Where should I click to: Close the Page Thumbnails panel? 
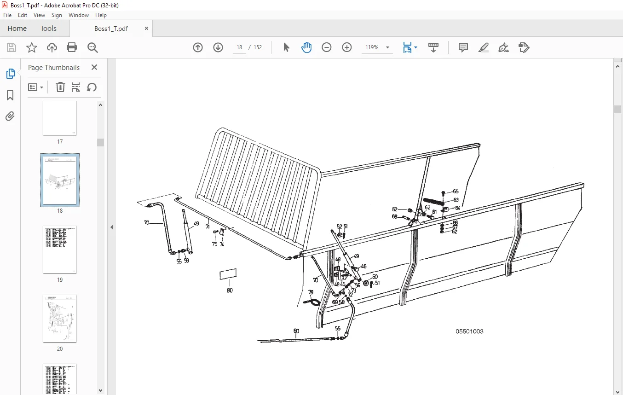[x=94, y=67]
